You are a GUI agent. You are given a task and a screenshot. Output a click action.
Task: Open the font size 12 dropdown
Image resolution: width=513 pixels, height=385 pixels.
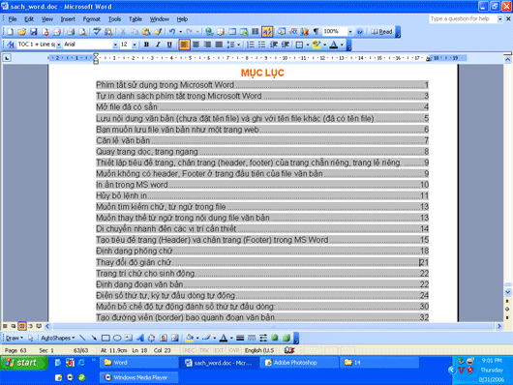135,44
